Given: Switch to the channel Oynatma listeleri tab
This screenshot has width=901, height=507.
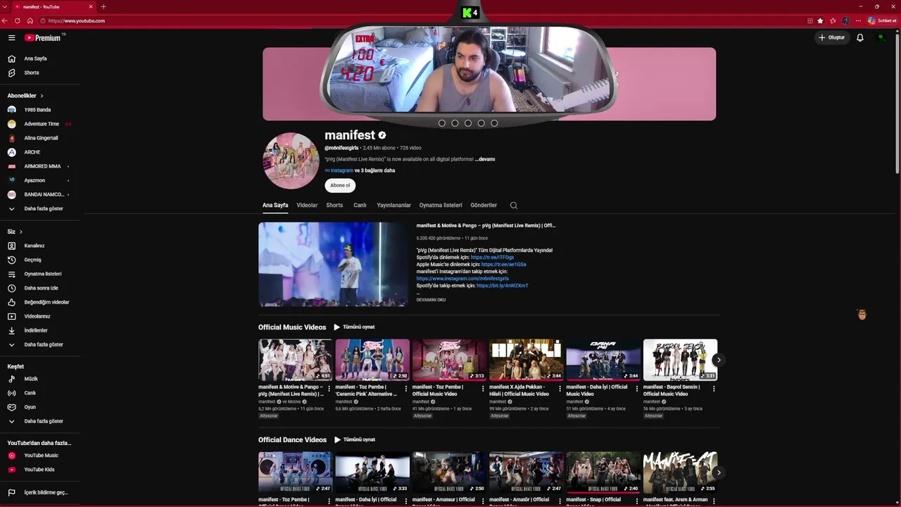Looking at the screenshot, I should (441, 206).
